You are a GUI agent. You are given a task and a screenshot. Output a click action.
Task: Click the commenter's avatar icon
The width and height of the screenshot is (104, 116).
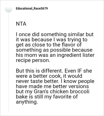[x=9, y=10]
